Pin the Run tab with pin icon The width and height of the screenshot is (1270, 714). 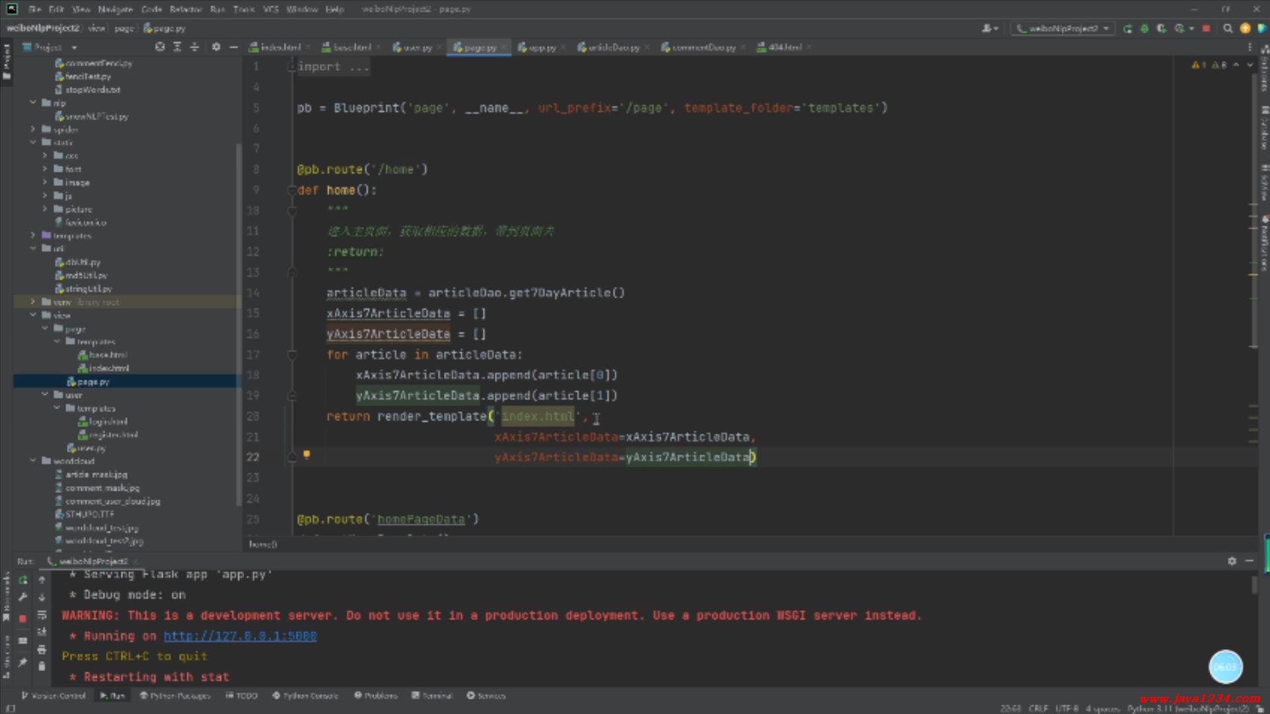click(22, 662)
